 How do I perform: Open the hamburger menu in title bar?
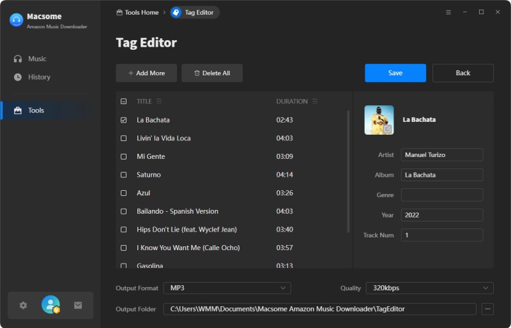[448, 12]
